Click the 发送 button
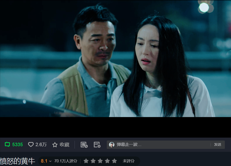 218,144
